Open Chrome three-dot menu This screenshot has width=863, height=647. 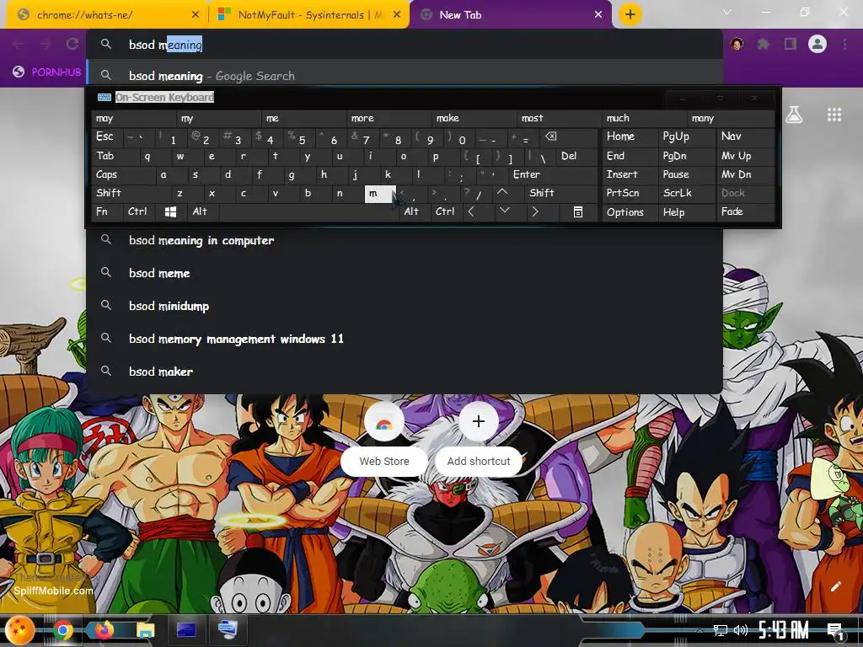844,44
